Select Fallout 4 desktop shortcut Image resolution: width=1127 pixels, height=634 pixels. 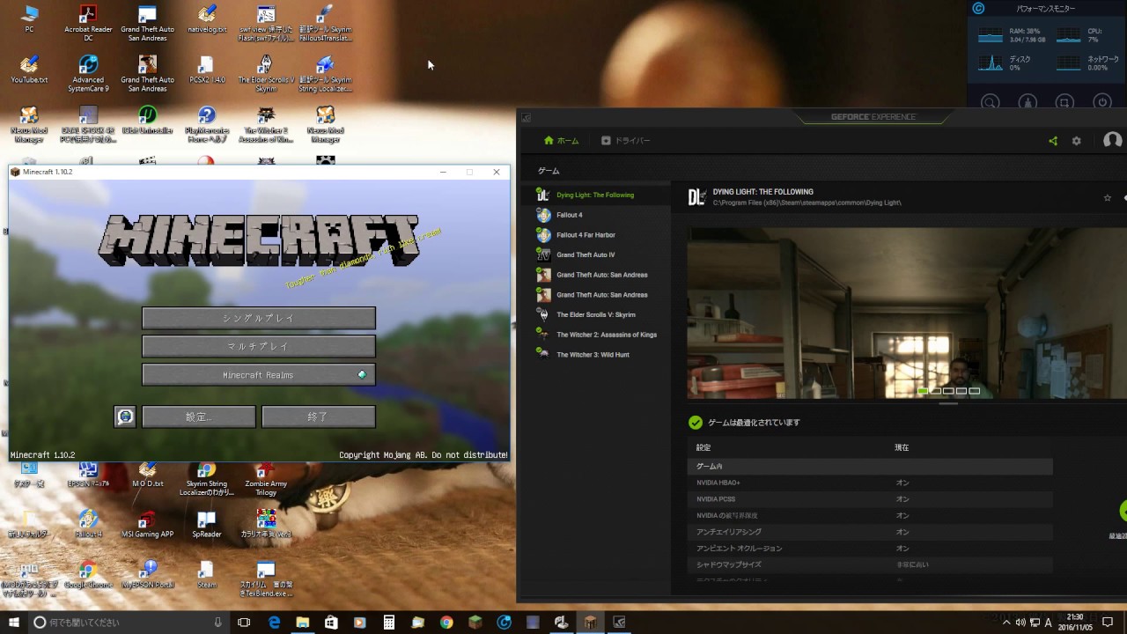click(x=88, y=524)
